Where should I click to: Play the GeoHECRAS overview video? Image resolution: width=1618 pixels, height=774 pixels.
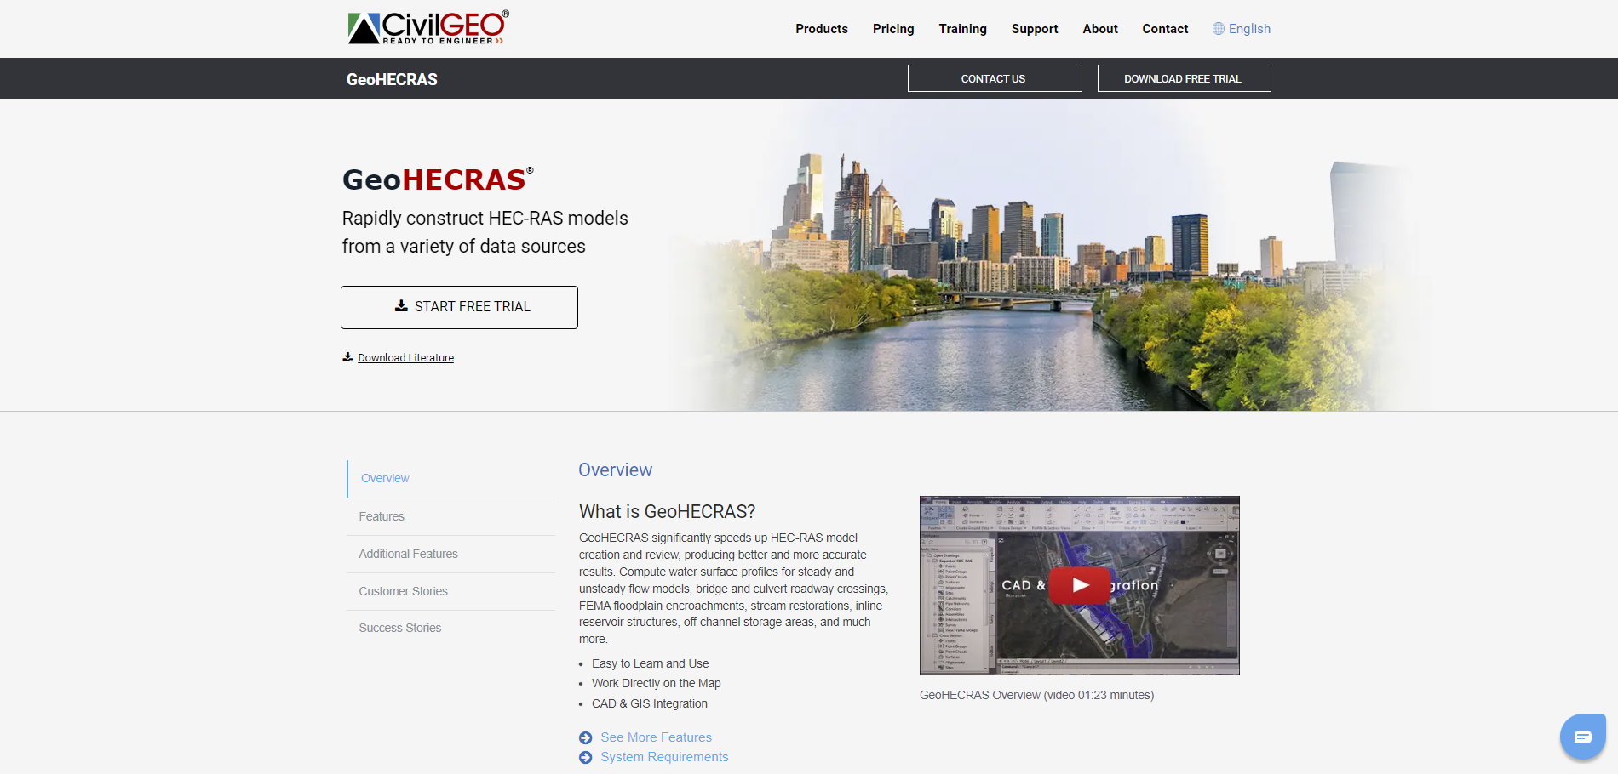pos(1080,585)
